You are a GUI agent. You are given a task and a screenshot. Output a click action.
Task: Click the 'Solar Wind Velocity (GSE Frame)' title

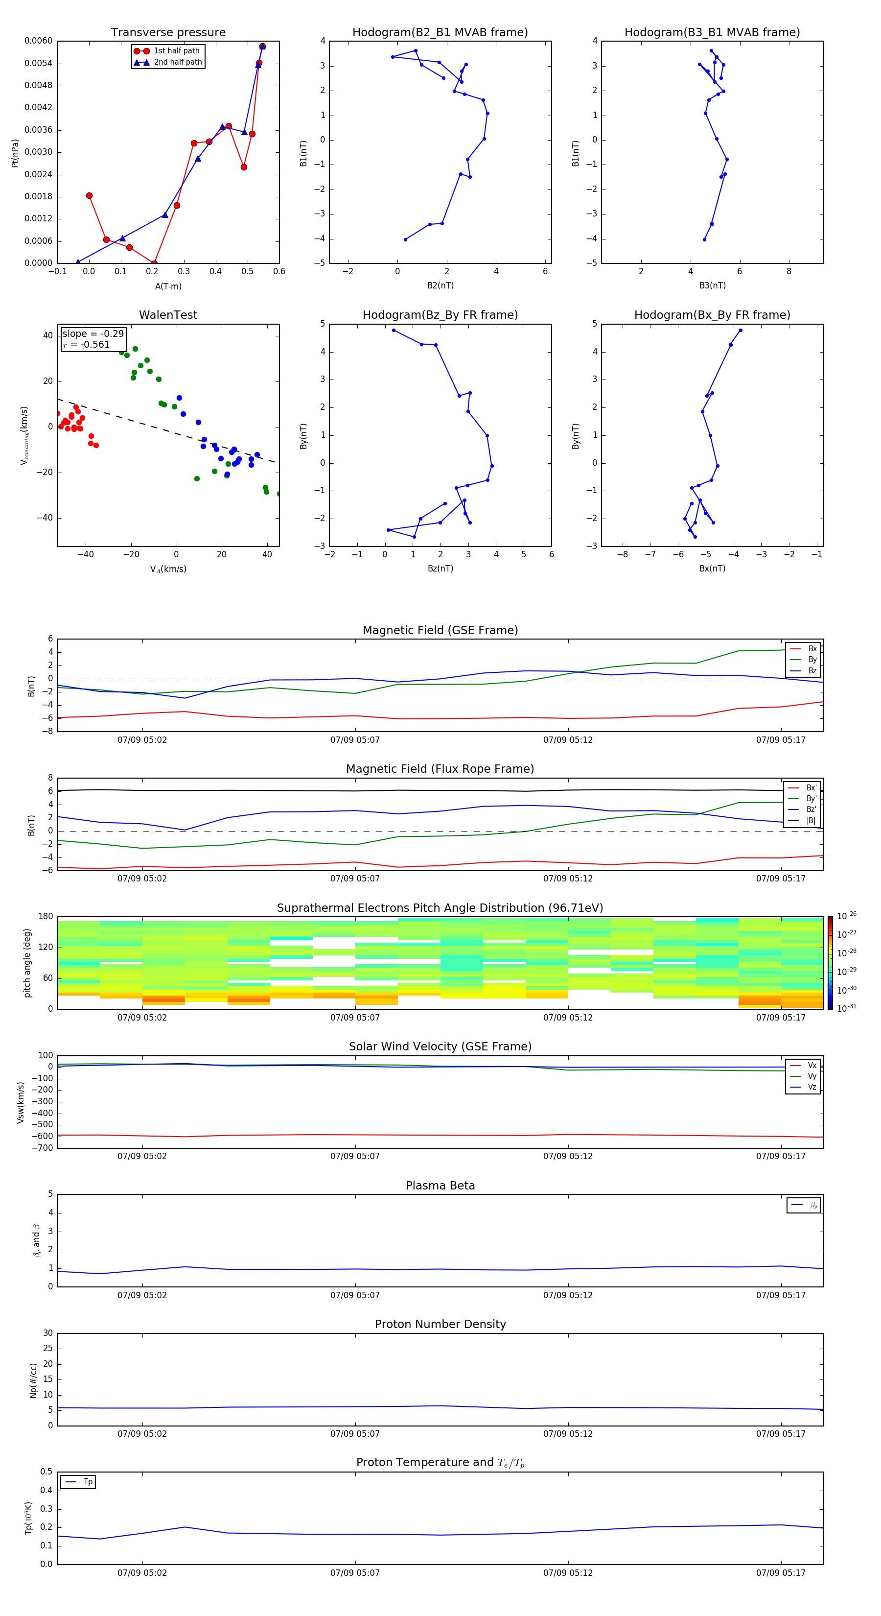tap(440, 1046)
